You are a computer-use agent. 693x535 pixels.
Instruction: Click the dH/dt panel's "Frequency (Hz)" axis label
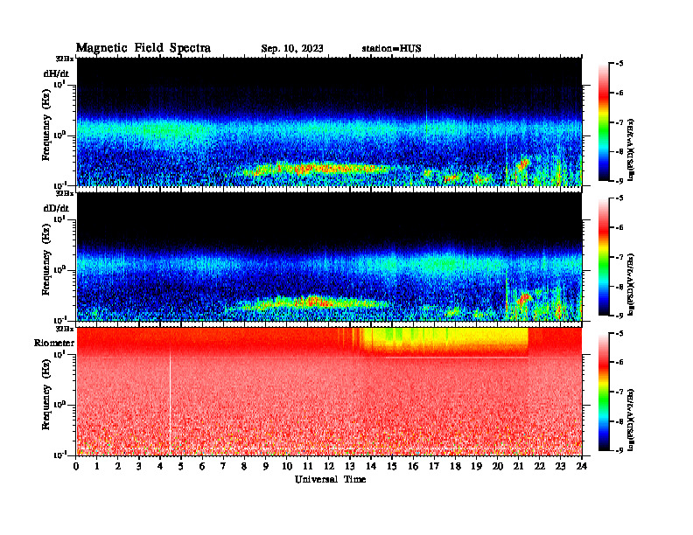click(x=46, y=124)
